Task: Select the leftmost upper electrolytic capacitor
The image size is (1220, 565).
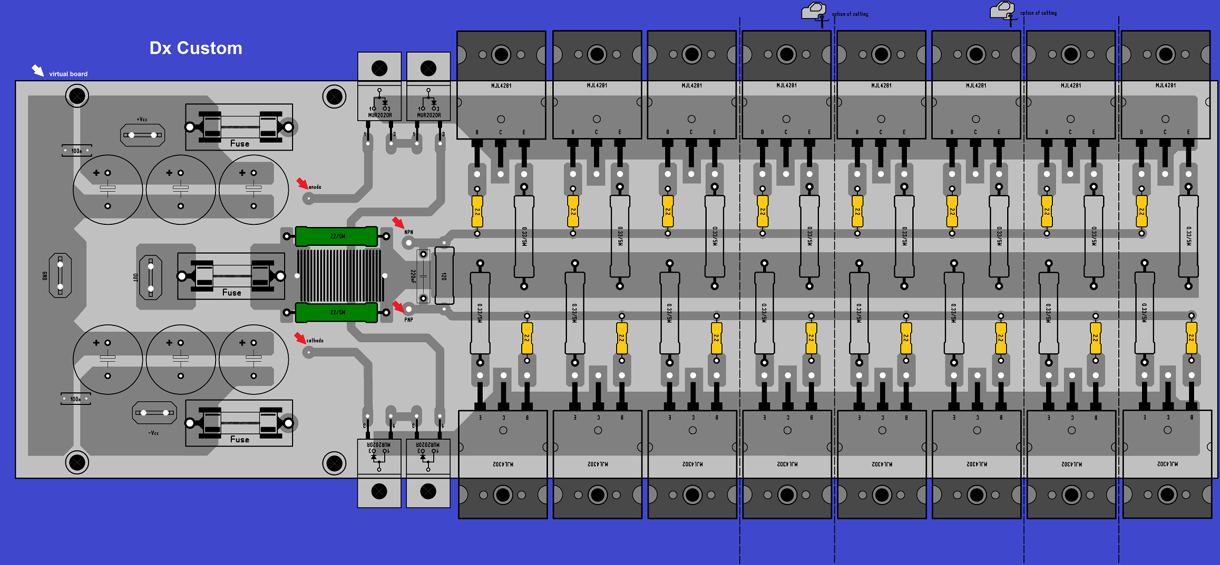Action: tap(108, 190)
